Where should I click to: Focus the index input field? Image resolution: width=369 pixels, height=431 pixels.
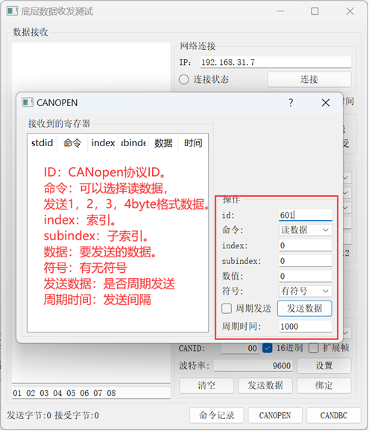pyautogui.click(x=306, y=245)
